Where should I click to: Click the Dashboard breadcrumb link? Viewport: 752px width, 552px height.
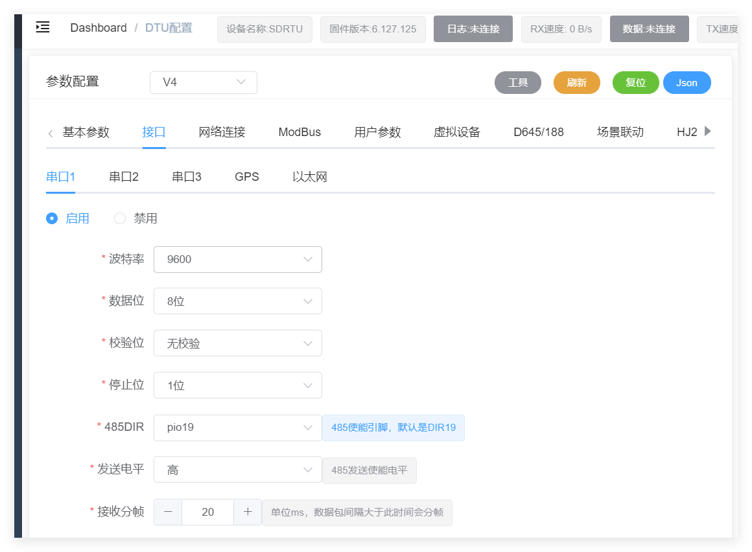[x=99, y=28]
